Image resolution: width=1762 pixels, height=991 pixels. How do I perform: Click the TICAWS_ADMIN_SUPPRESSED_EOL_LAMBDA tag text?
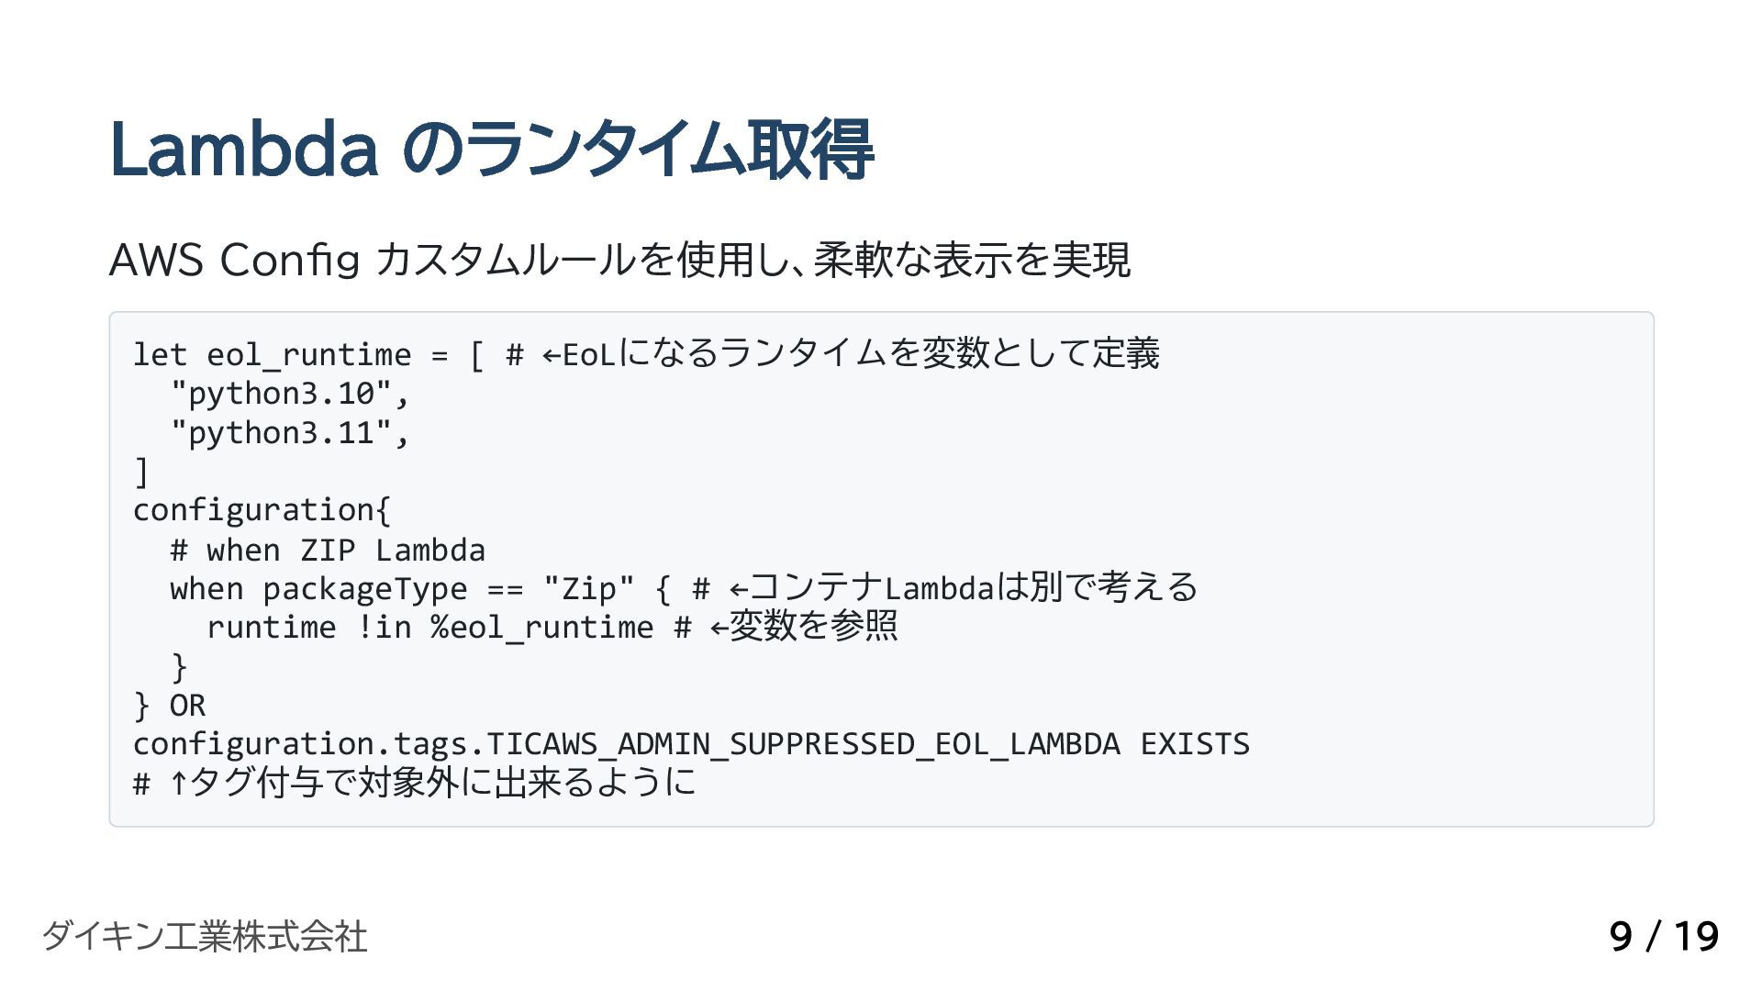[x=802, y=743]
